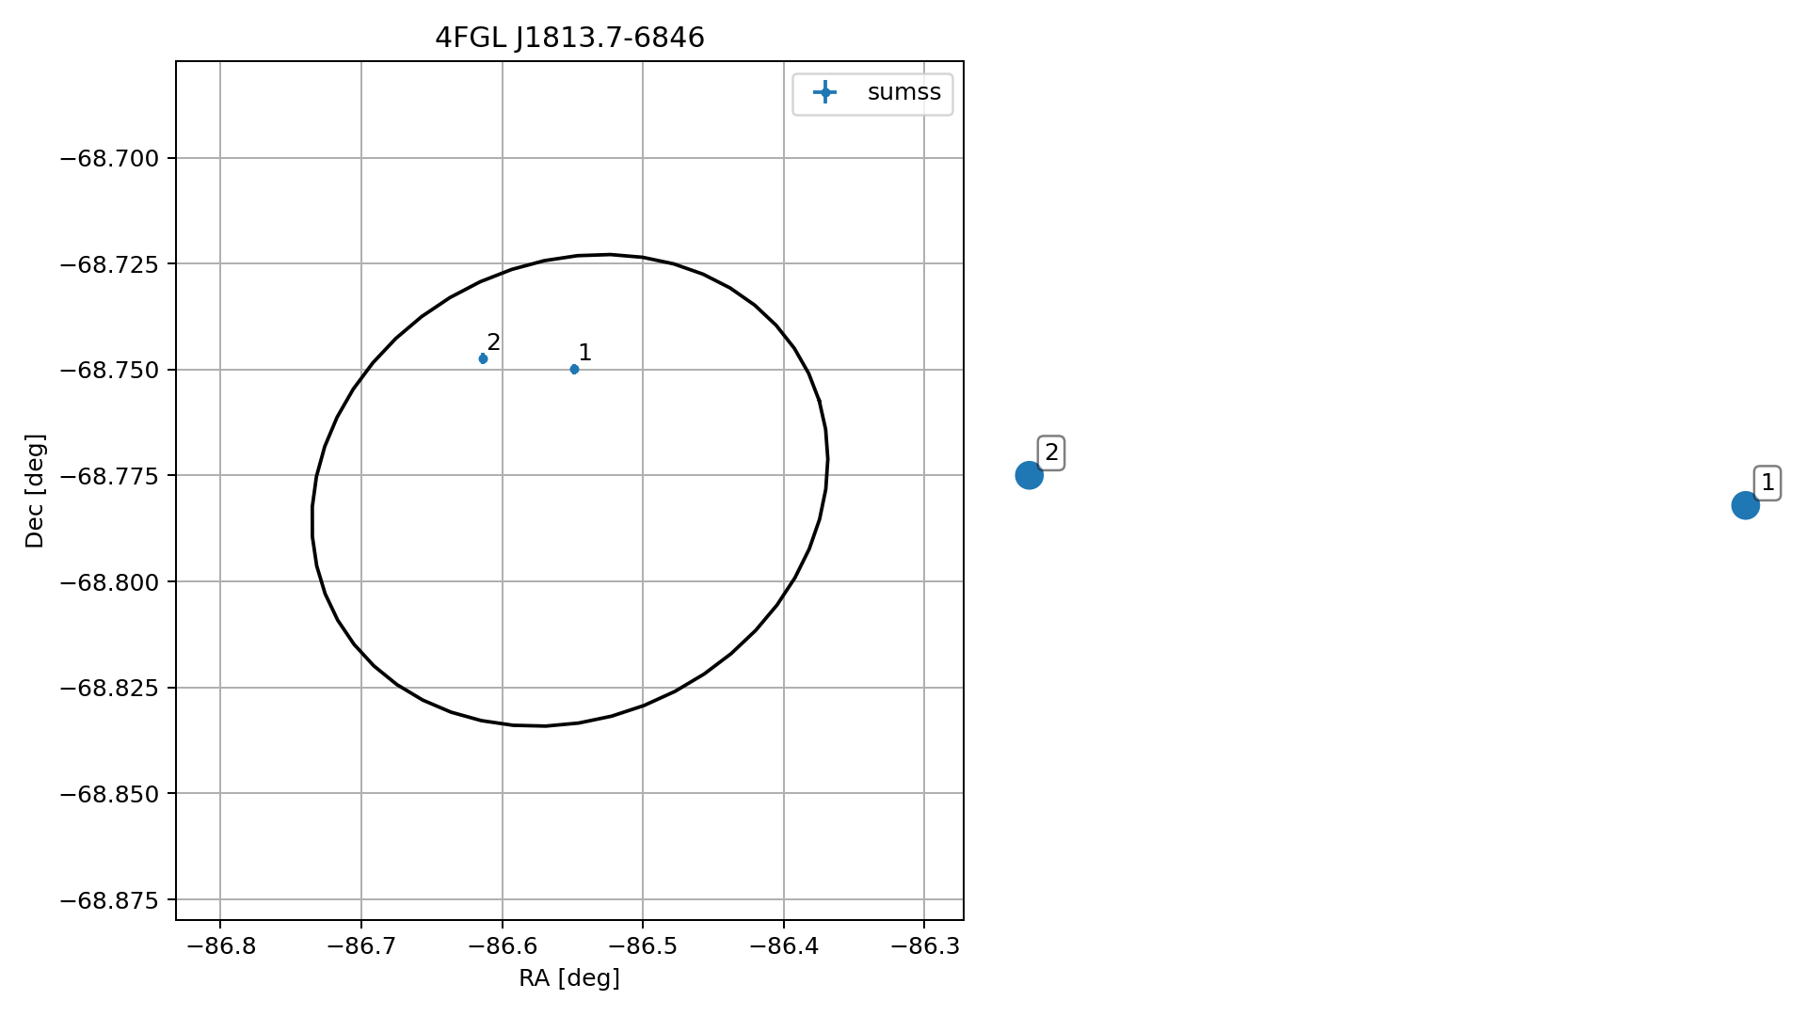Click the small label 1 near the point
This screenshot has height=1016, width=1806.
(584, 353)
